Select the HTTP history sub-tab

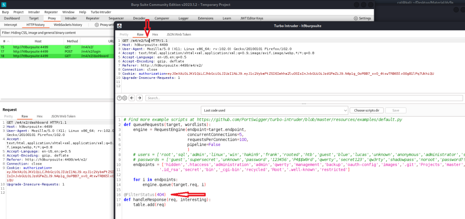coord(35,25)
